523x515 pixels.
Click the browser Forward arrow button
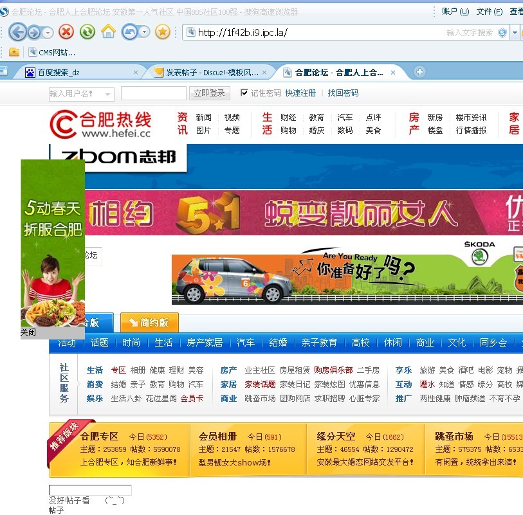pos(34,32)
